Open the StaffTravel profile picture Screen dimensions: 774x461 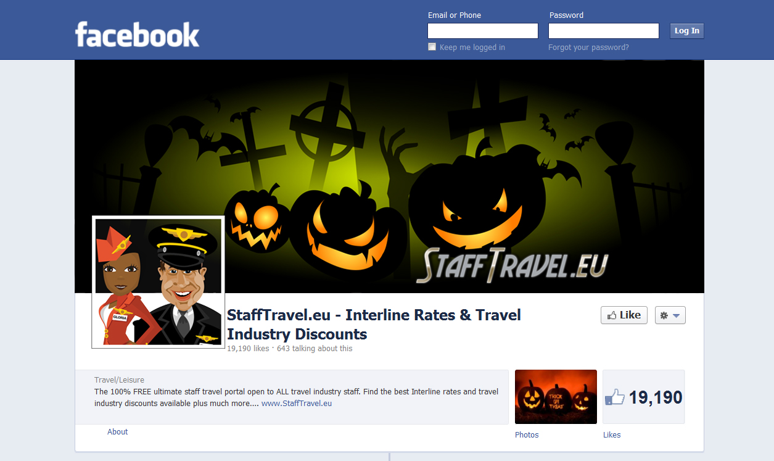pos(158,282)
